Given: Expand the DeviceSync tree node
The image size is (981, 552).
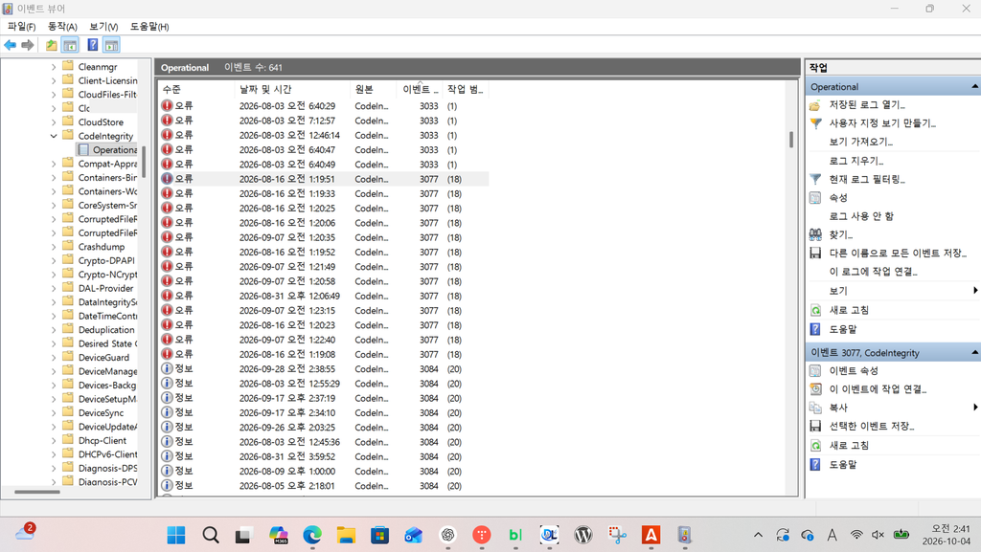Looking at the screenshot, I should coord(54,412).
